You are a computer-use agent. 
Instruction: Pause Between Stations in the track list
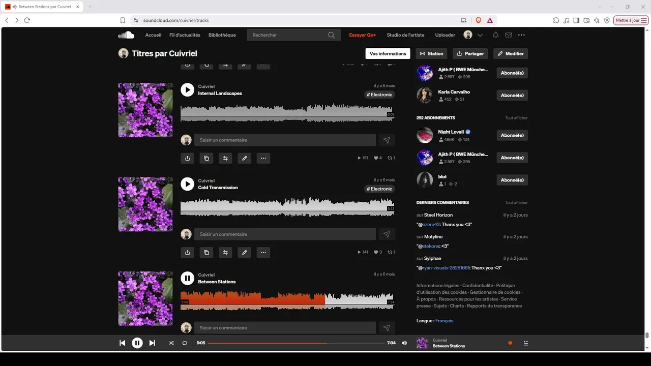(188, 278)
